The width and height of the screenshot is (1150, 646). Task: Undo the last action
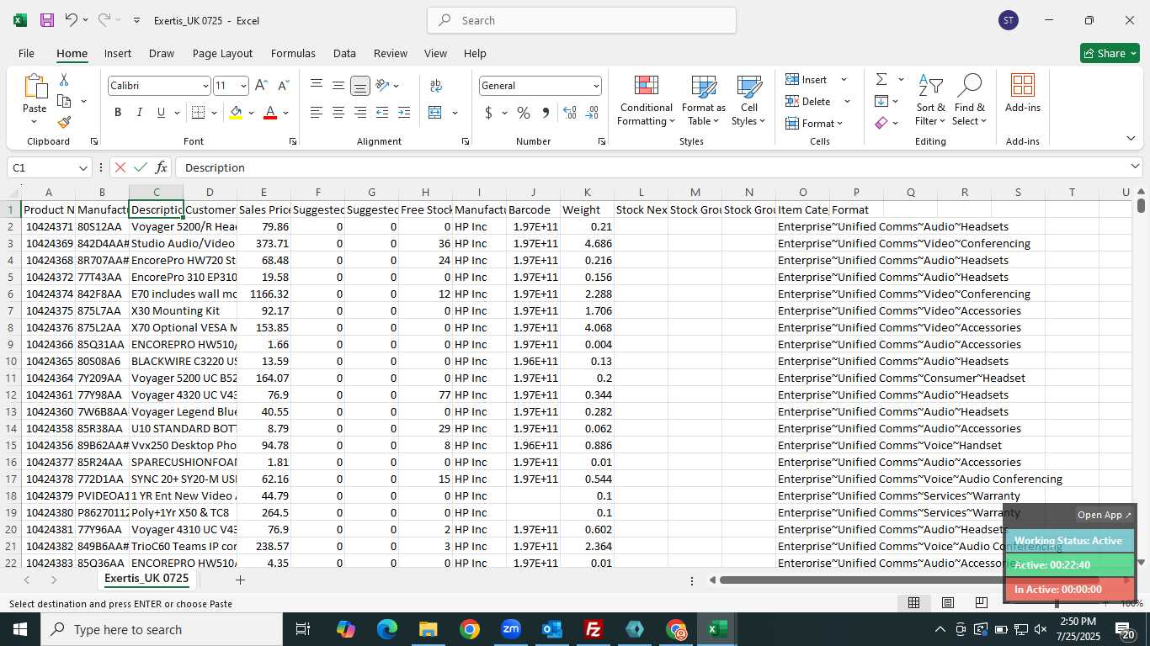71,20
